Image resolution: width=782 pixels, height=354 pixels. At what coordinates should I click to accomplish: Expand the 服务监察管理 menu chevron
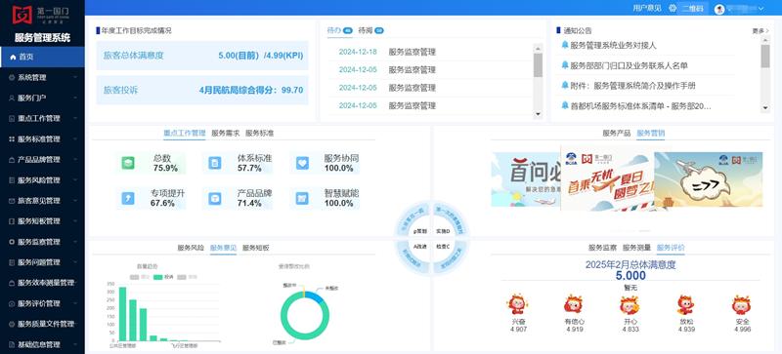click(x=75, y=242)
